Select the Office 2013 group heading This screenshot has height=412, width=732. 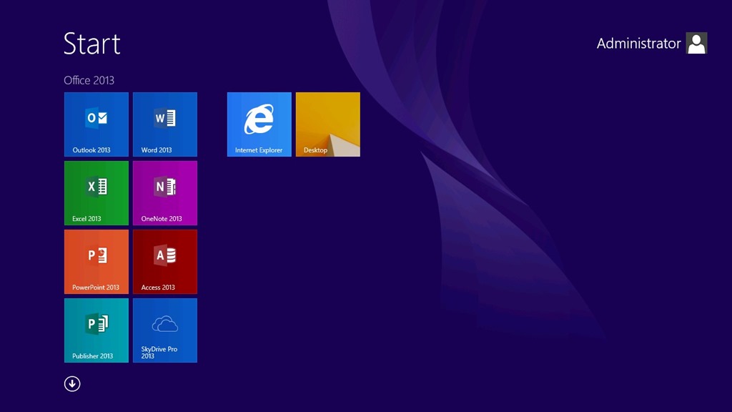89,80
